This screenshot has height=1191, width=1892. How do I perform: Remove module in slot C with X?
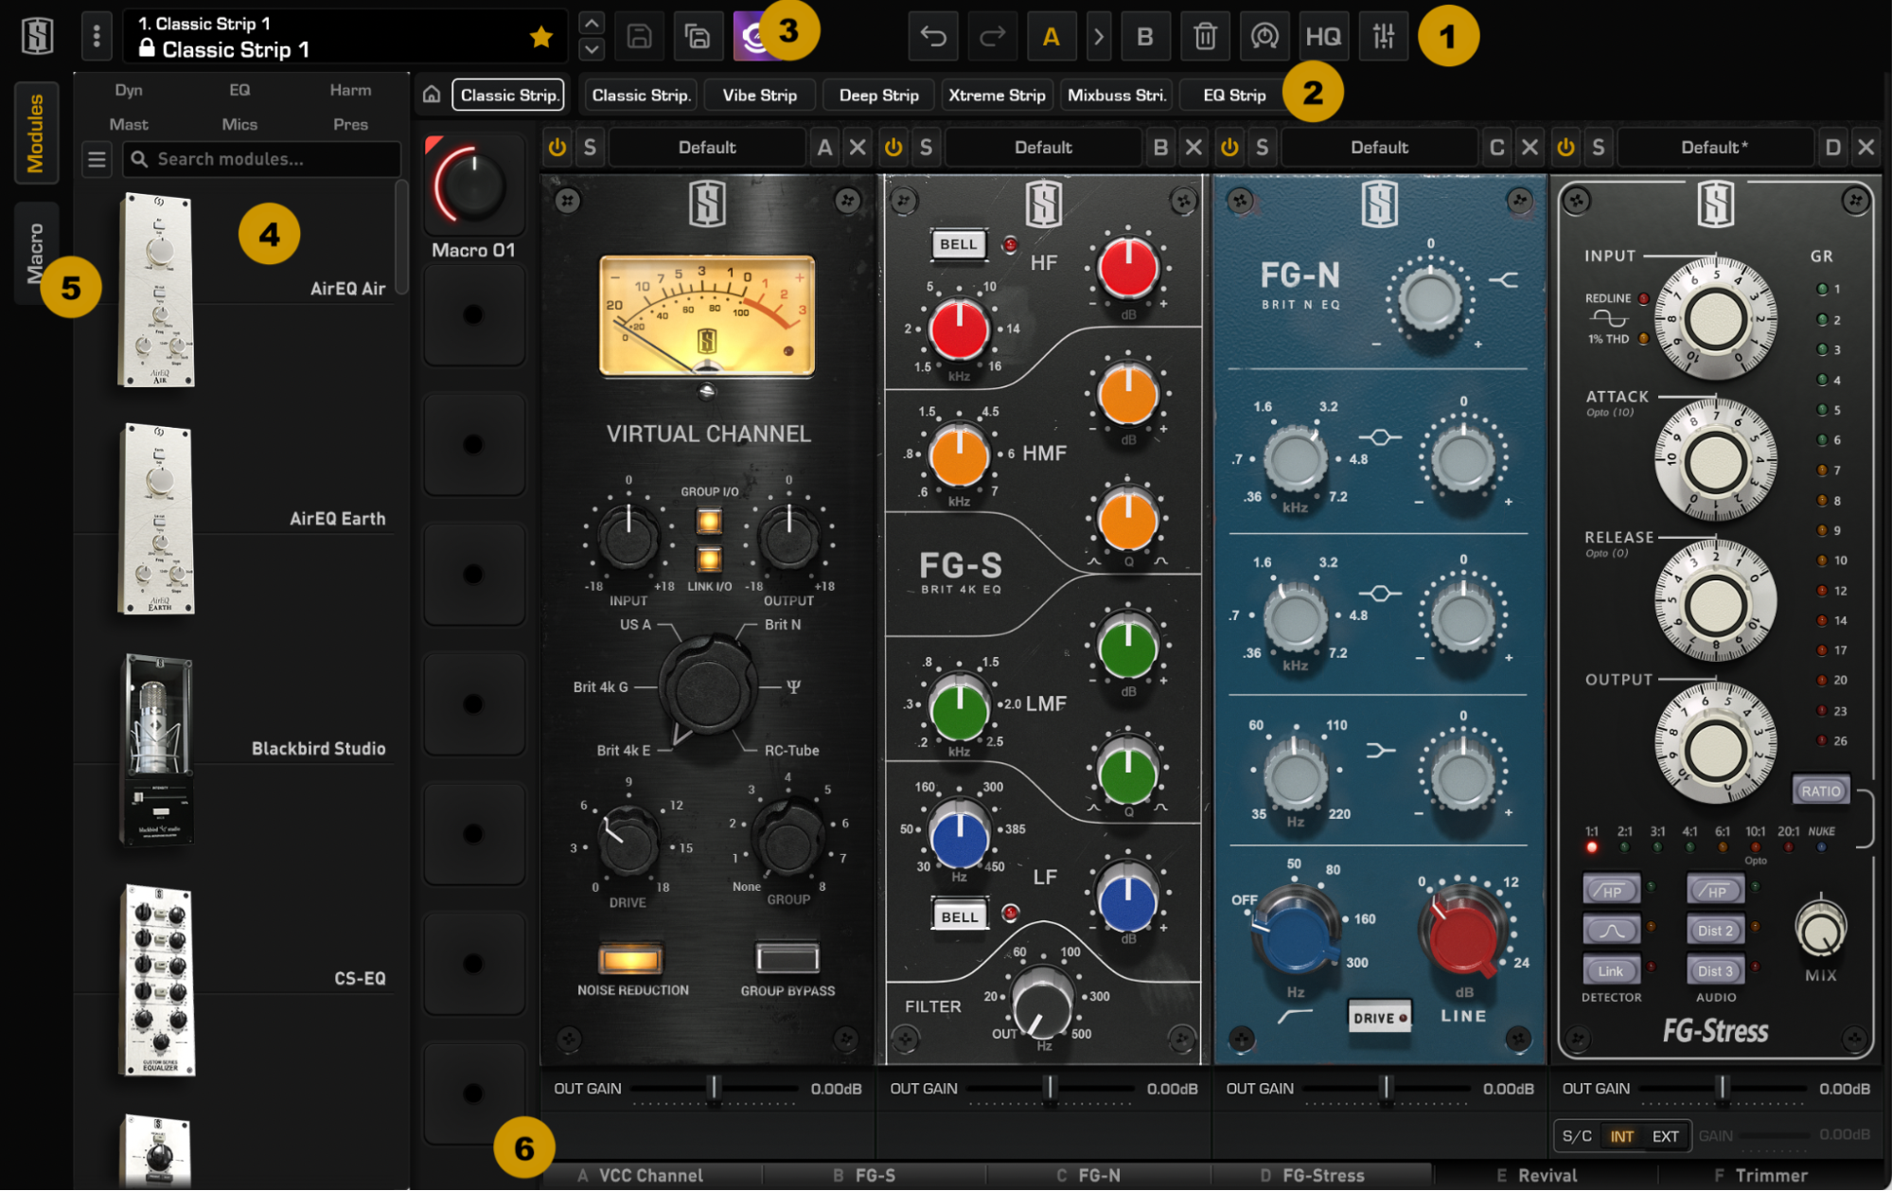tap(1530, 148)
